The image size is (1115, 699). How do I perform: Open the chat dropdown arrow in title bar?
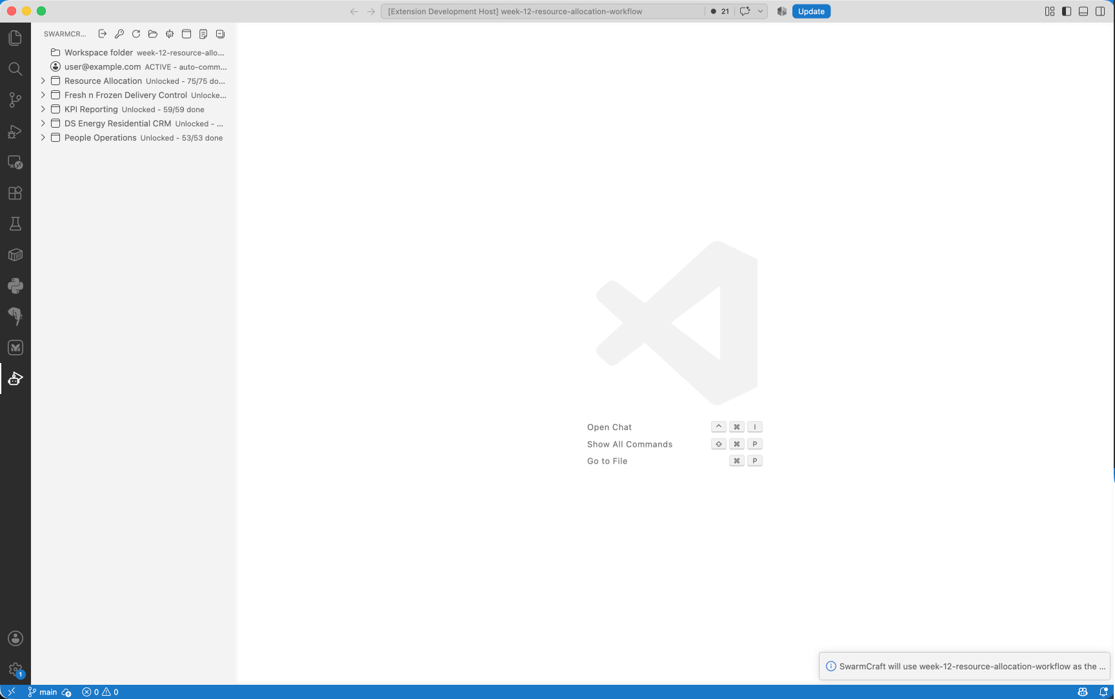760,11
